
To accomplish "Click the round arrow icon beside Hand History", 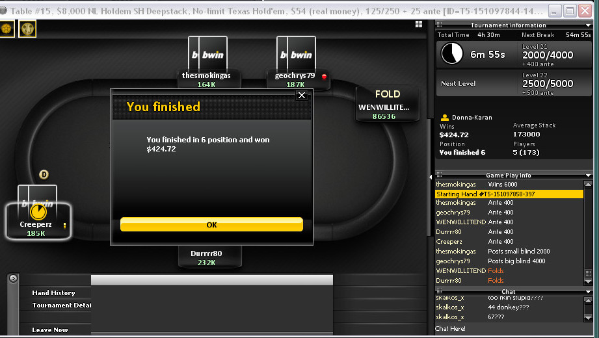I will (14, 278).
